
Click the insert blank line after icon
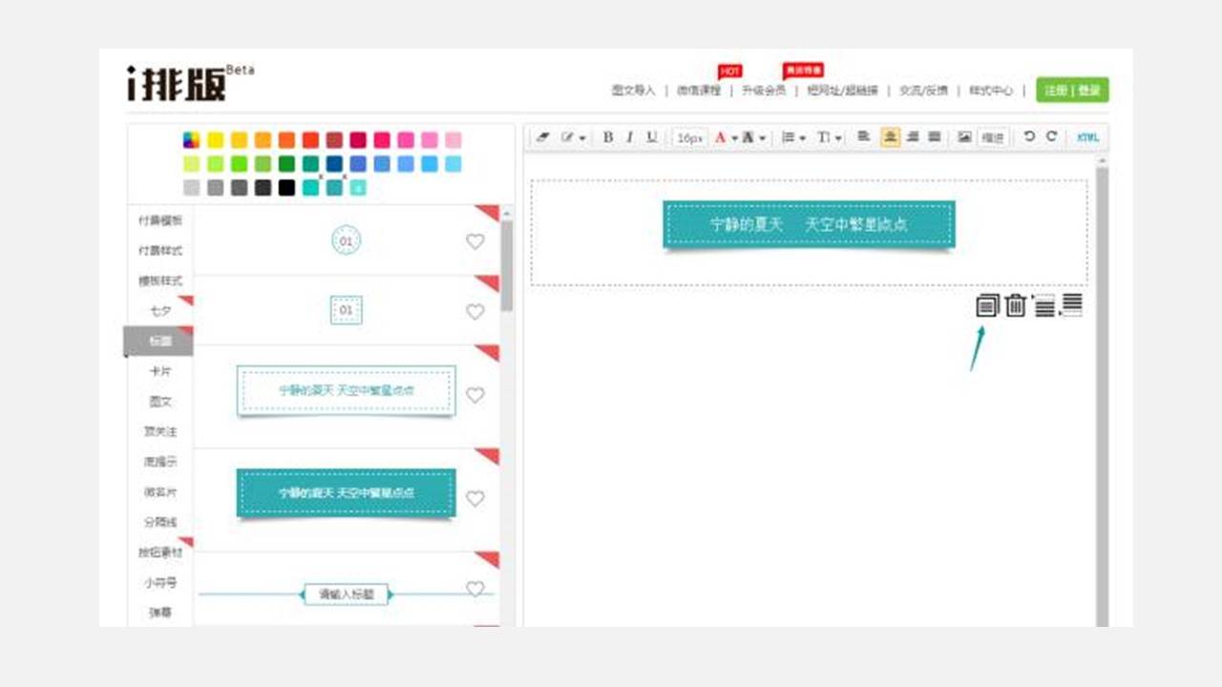tap(1071, 305)
